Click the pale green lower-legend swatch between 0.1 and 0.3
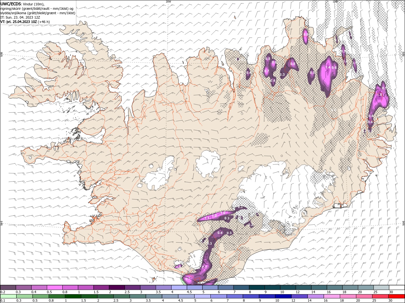Viewport: 405px width, 303px height. pos(8,296)
